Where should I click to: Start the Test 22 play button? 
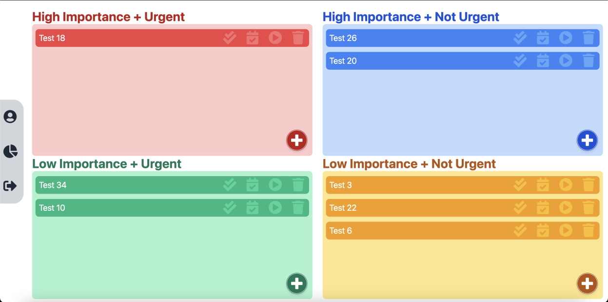pyautogui.click(x=566, y=208)
